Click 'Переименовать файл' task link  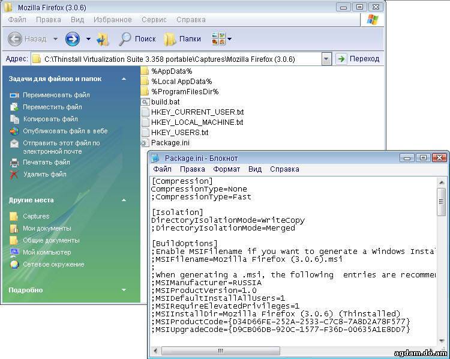coord(56,95)
